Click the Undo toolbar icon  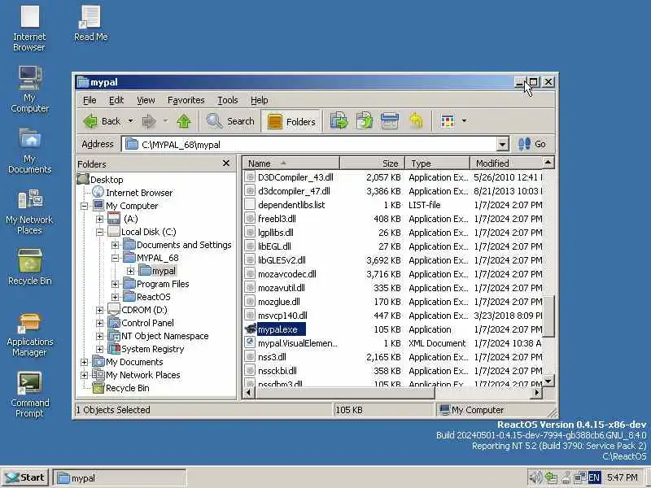click(416, 121)
